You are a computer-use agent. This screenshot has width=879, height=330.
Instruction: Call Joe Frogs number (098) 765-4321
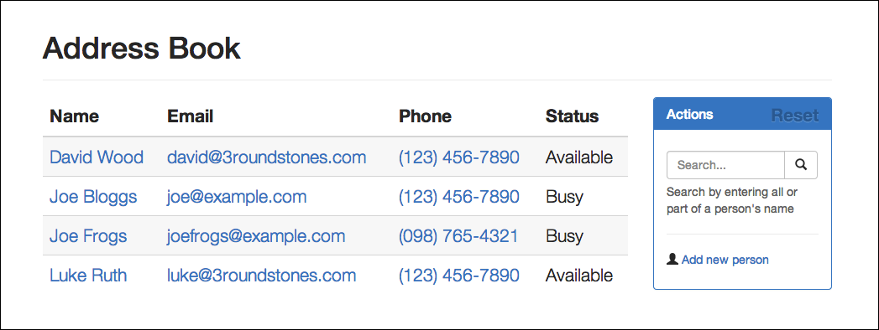(458, 236)
